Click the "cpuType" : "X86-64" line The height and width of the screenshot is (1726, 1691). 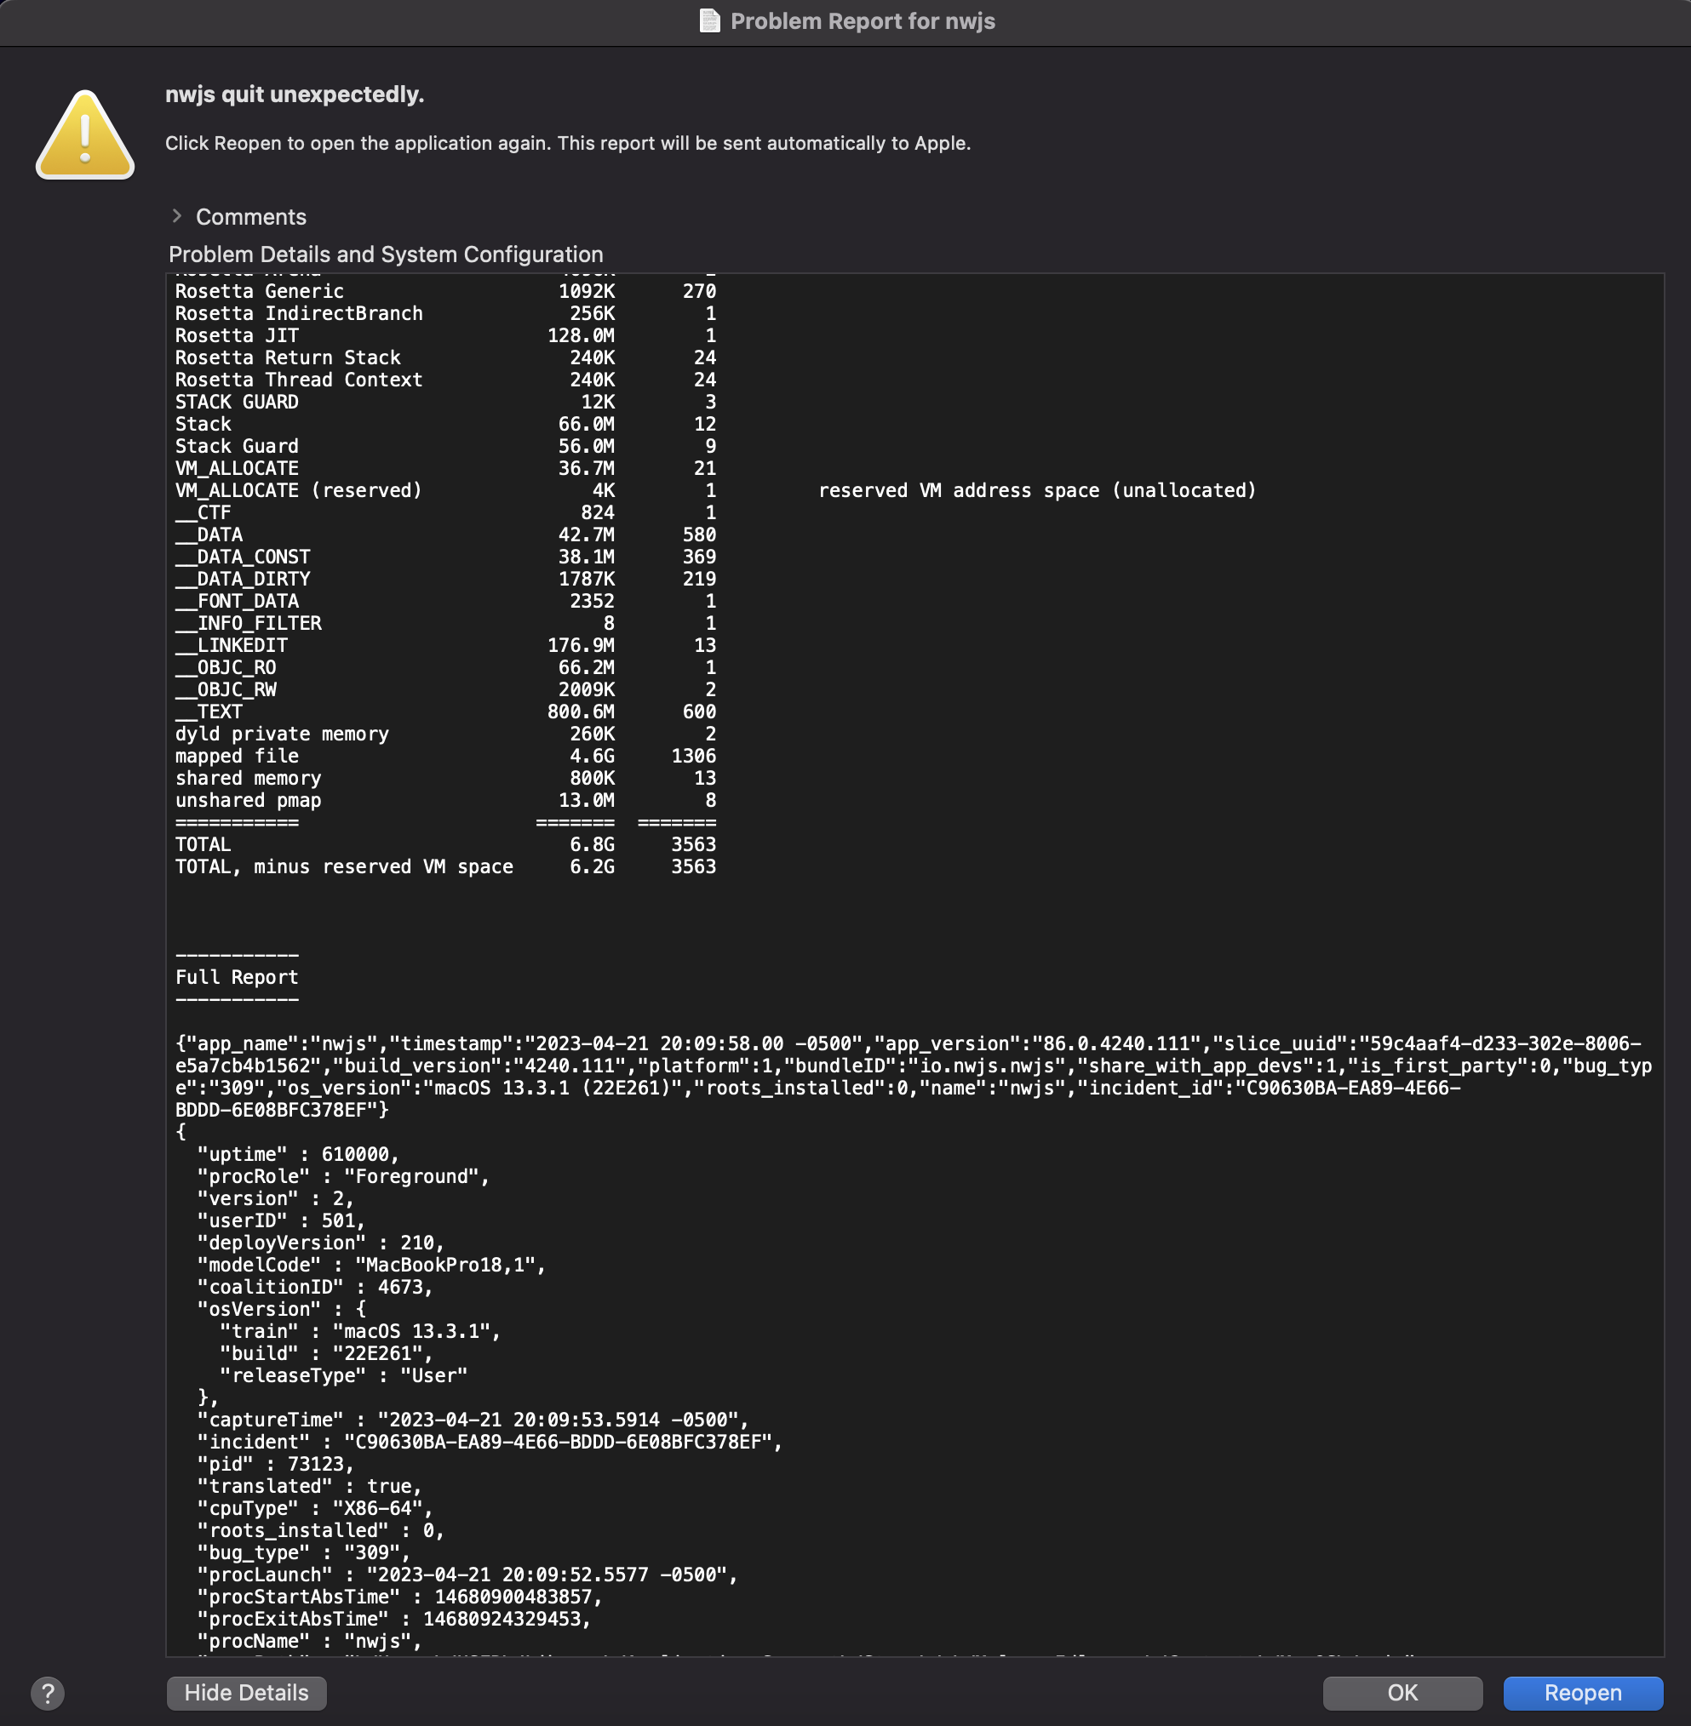[314, 1508]
